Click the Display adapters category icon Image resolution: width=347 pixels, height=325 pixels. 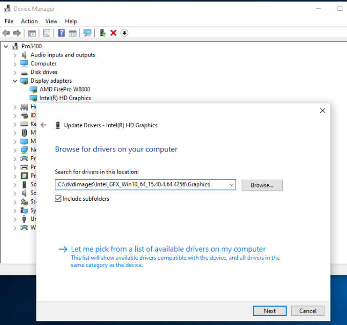tap(24, 81)
